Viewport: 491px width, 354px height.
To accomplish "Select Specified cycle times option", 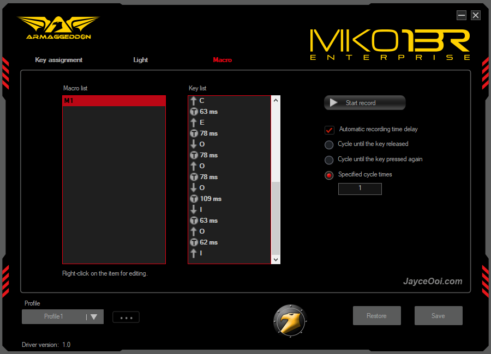I will tap(329, 175).
